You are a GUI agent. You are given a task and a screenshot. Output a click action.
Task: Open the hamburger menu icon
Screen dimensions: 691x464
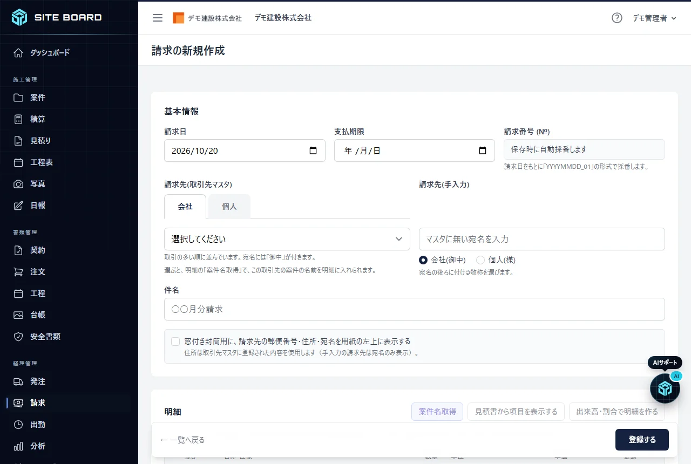[x=158, y=18]
